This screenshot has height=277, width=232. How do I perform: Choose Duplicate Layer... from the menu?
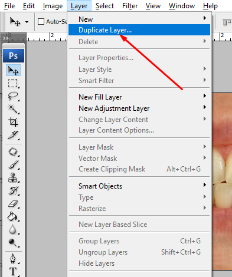[x=139, y=30]
